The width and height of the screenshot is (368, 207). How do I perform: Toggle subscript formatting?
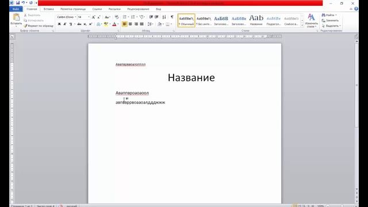[85, 24]
